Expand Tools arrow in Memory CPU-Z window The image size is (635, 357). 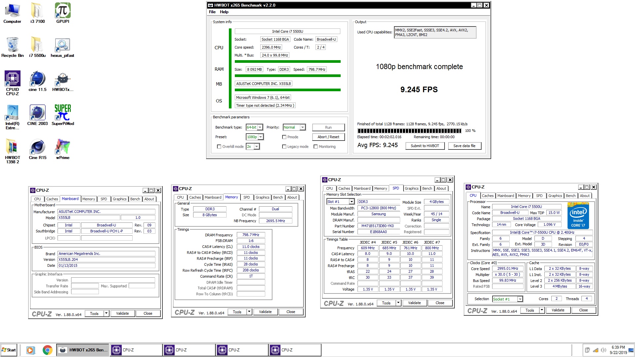point(249,312)
